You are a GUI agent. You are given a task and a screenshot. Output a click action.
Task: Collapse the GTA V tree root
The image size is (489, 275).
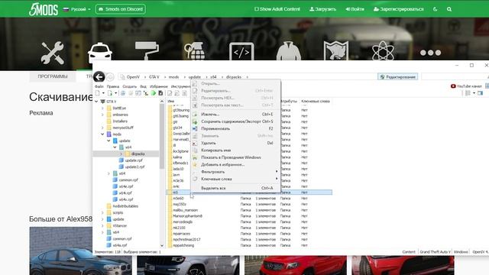[96, 102]
